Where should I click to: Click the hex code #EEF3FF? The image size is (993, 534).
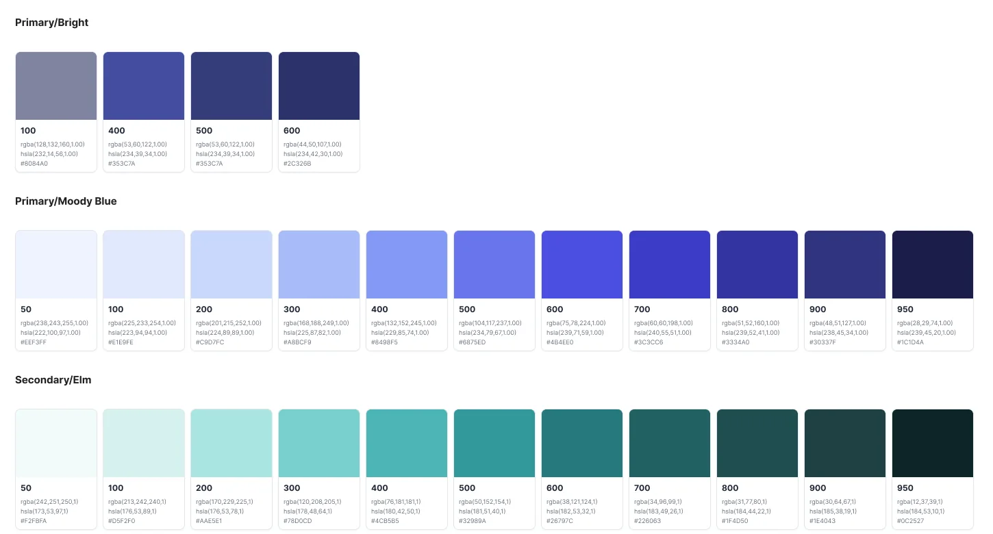tap(34, 342)
